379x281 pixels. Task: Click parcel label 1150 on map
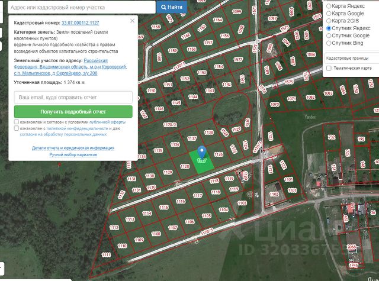pos(151,91)
